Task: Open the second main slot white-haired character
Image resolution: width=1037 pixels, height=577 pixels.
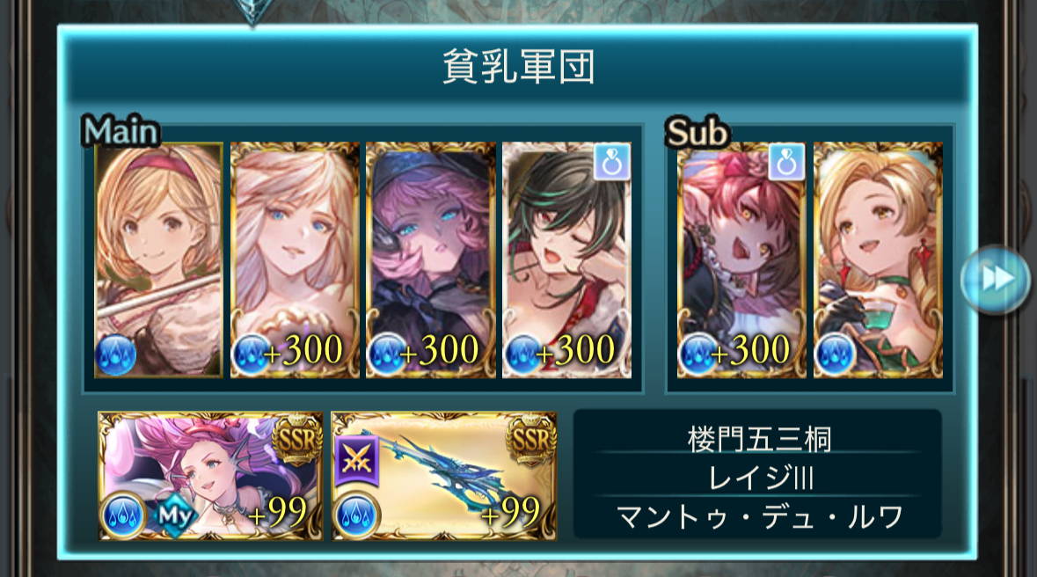Action: 295,260
